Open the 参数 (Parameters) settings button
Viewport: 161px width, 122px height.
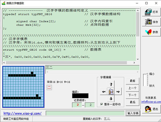pos(151,32)
